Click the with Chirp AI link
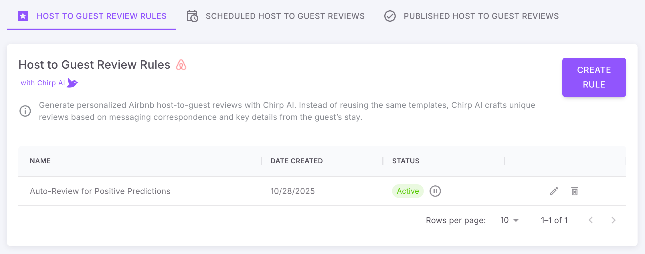645x254 pixels. pyautogui.click(x=43, y=83)
